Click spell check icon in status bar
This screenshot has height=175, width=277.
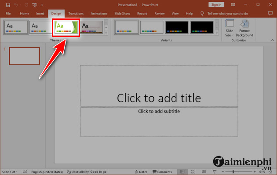[25, 171]
